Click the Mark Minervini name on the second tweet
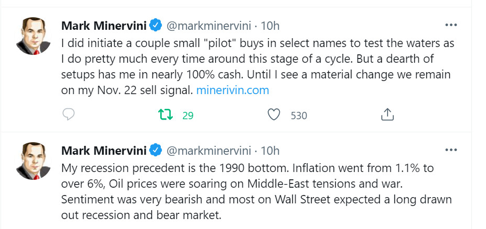This screenshot has height=229, width=486. [104, 151]
